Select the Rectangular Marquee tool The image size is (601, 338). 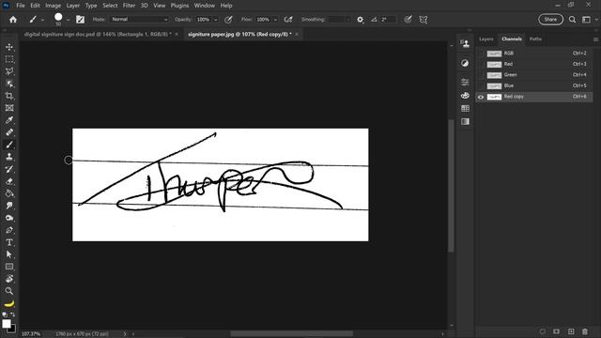click(9, 59)
